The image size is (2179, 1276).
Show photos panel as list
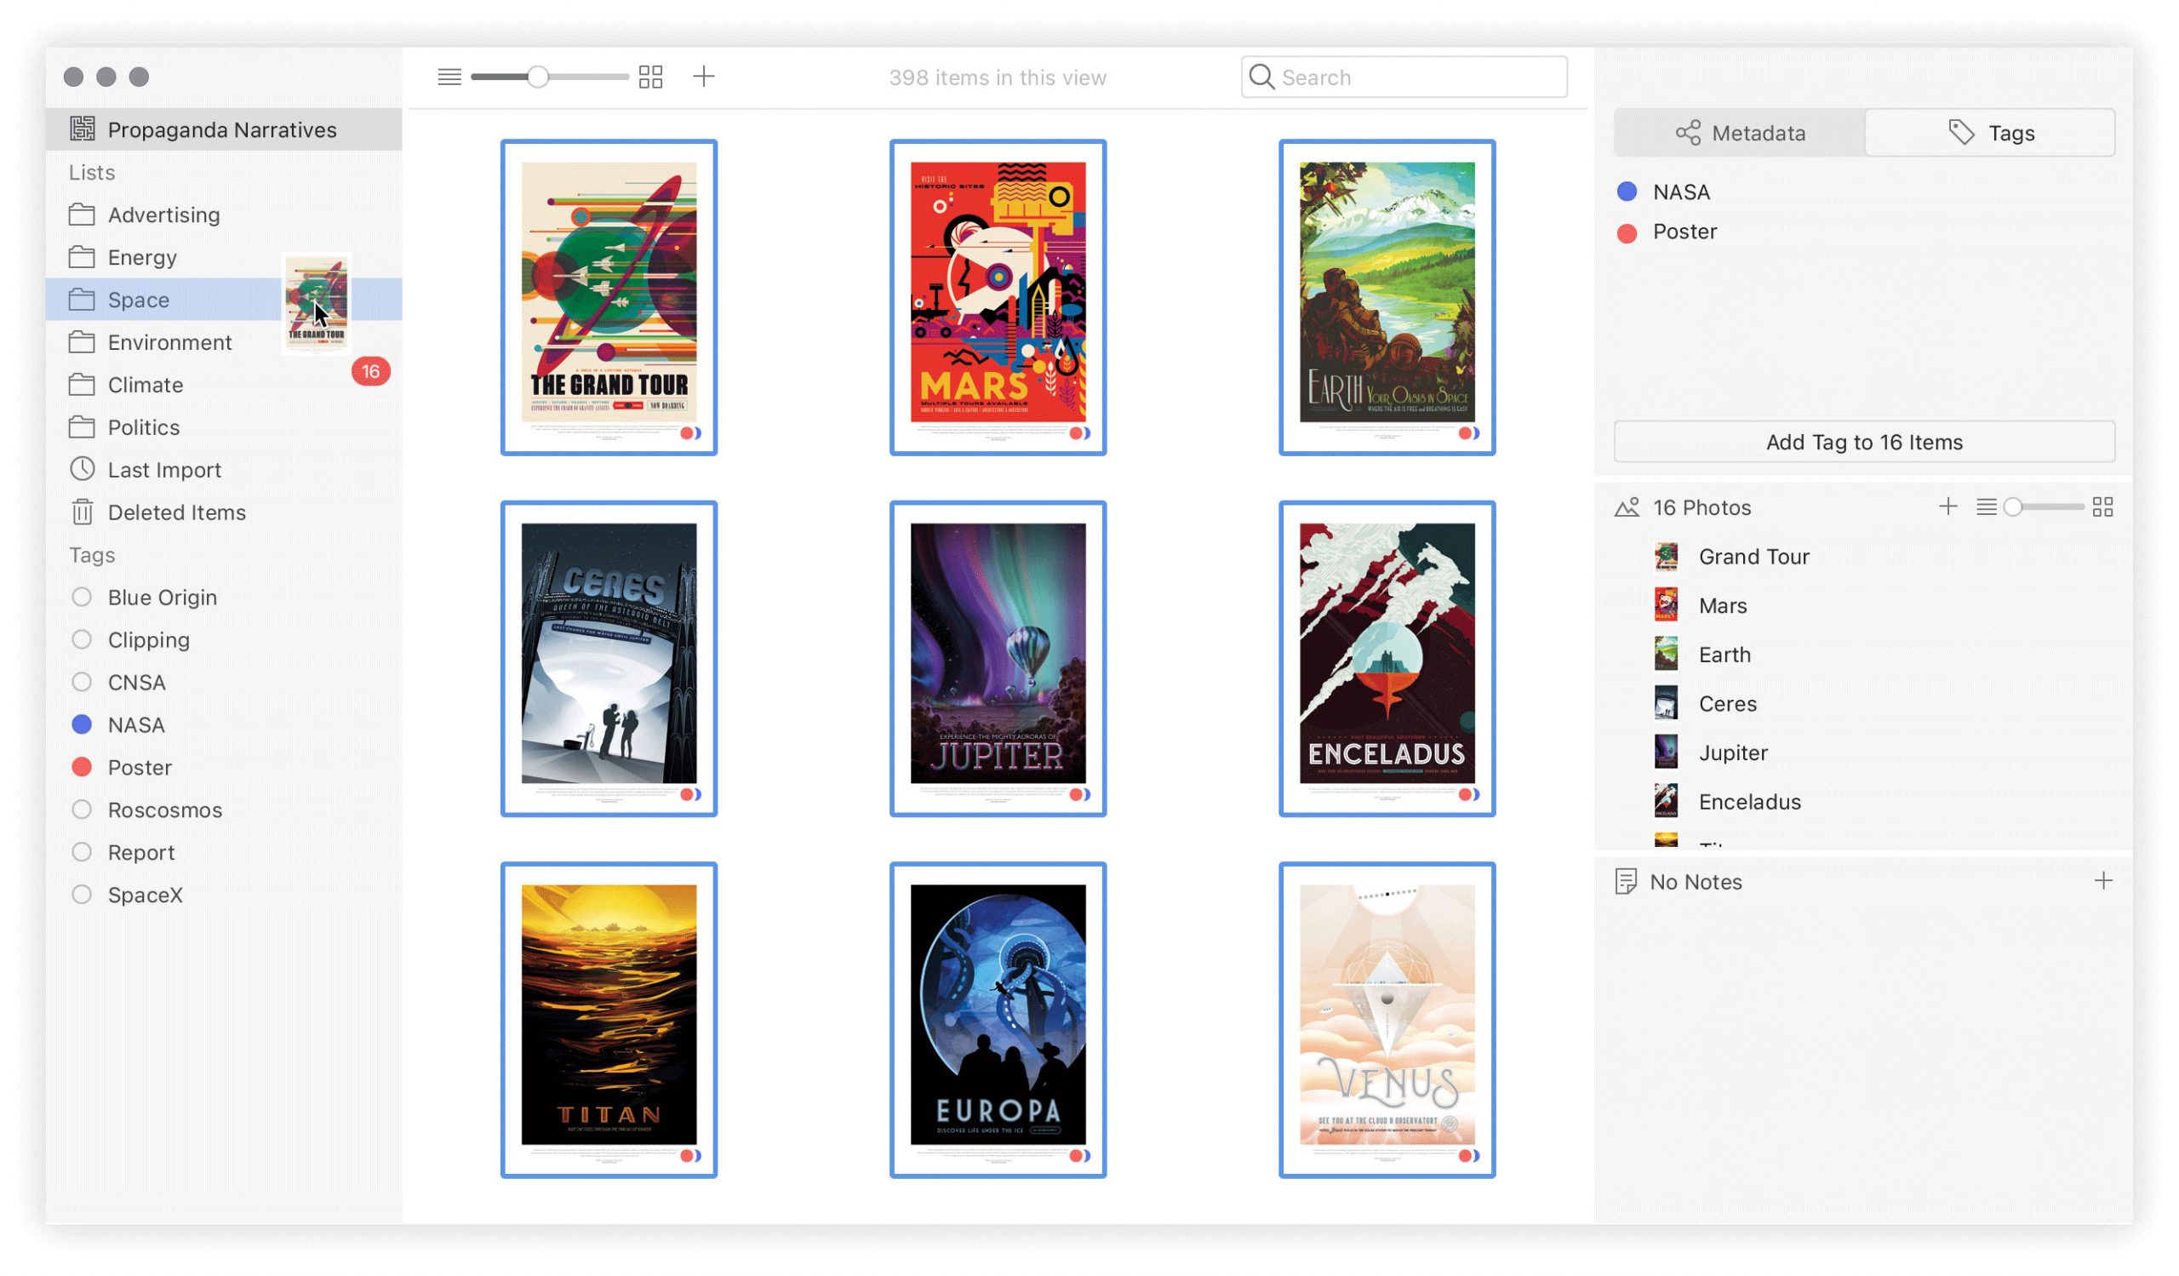click(1986, 507)
